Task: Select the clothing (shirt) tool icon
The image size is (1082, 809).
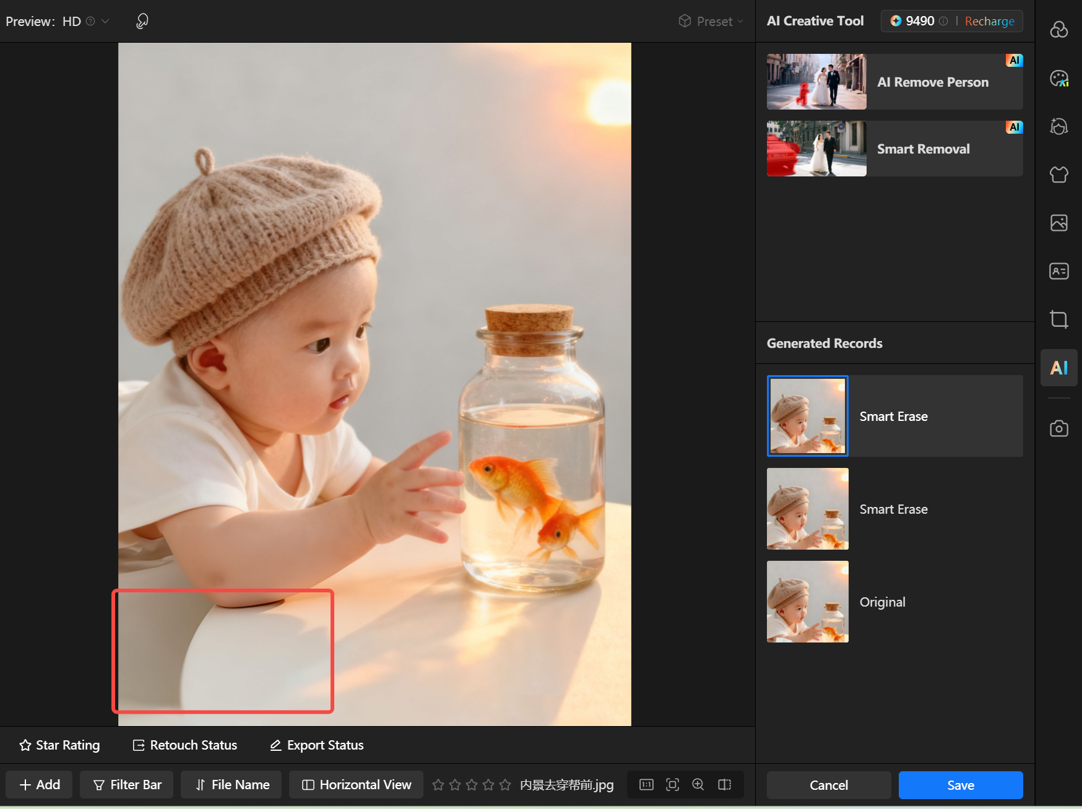Action: [1058, 175]
